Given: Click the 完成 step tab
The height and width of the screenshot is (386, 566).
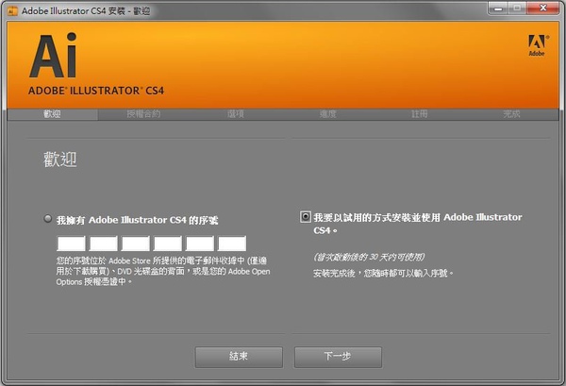Looking at the screenshot, I should point(511,114).
